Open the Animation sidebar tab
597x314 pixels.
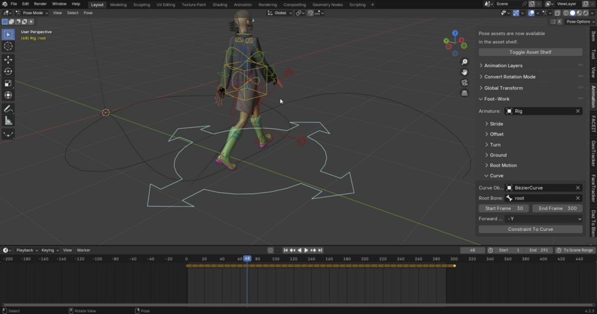(x=593, y=96)
